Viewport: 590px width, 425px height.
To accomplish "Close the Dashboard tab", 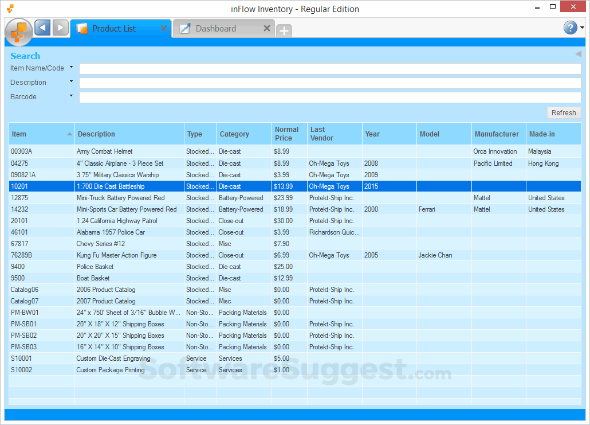I will pos(267,27).
